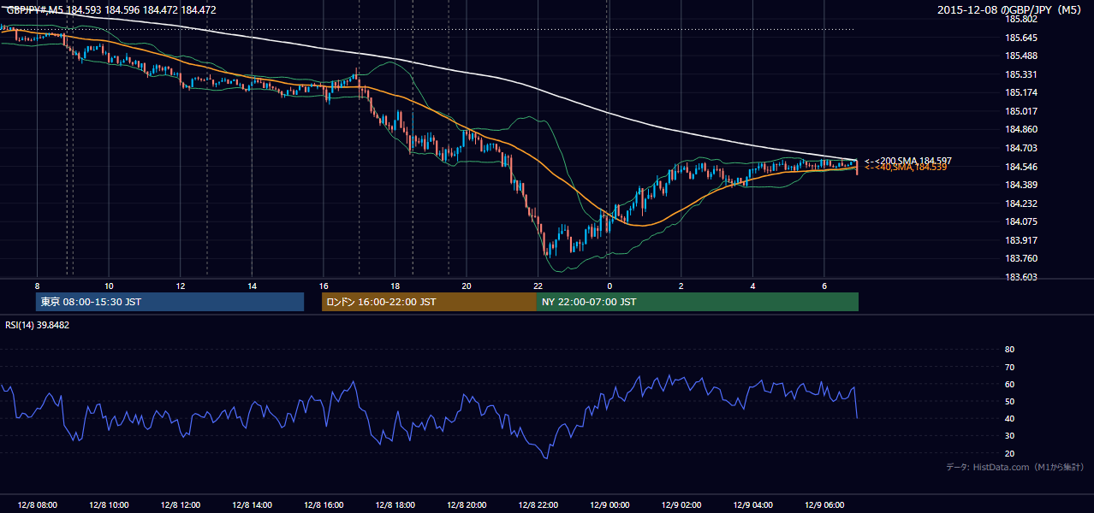Click the orange 40 SMA 184.539 label

tap(906, 168)
